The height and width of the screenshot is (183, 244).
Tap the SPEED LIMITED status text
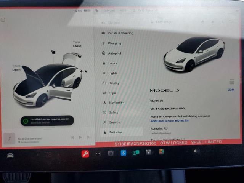pos(206,142)
